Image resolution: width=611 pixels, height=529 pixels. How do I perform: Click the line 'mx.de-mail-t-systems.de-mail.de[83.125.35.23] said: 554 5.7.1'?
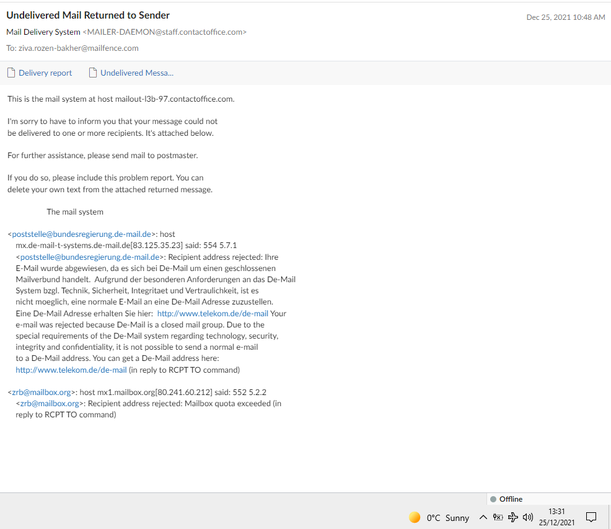coord(126,246)
